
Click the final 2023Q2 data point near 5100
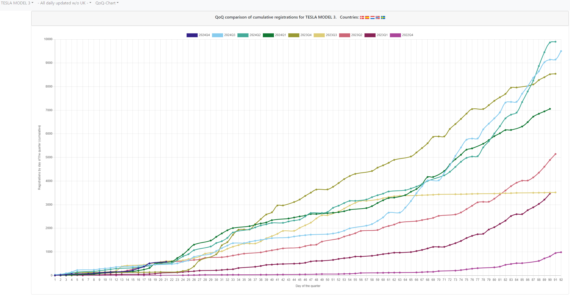[555, 154]
